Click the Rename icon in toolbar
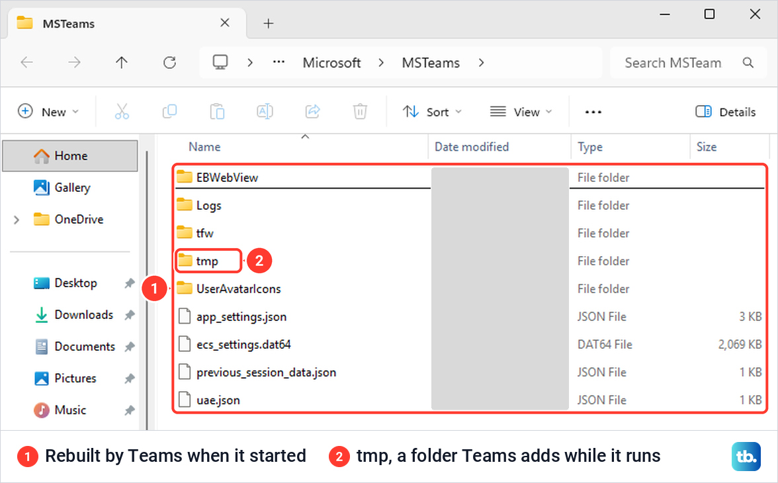Screen dimensions: 778x483 click(265, 112)
